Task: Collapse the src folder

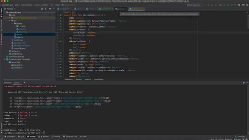Action: pyautogui.click(x=10, y=21)
